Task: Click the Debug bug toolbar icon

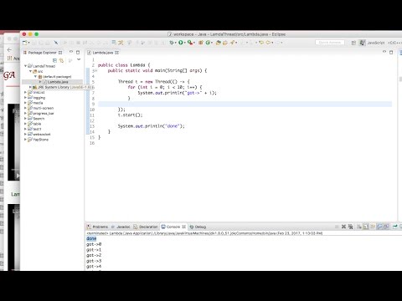Action: (171, 43)
